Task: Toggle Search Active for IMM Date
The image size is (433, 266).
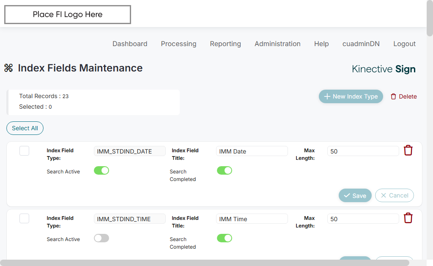Action: click(101, 170)
